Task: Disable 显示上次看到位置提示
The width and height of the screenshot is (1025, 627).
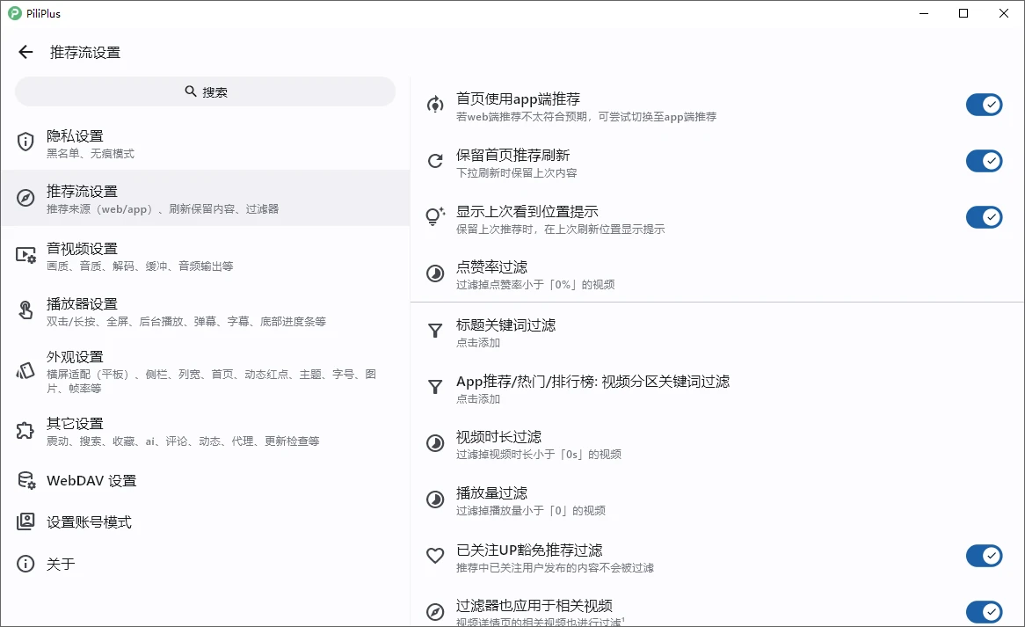Action: tap(984, 217)
